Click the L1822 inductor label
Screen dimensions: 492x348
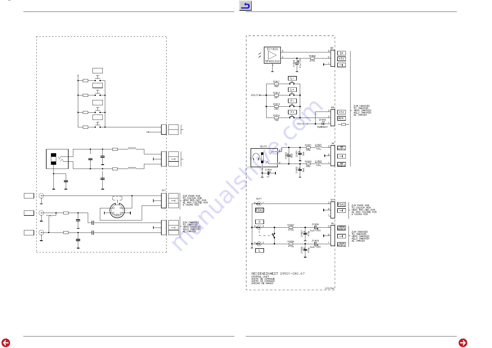pos(318,161)
